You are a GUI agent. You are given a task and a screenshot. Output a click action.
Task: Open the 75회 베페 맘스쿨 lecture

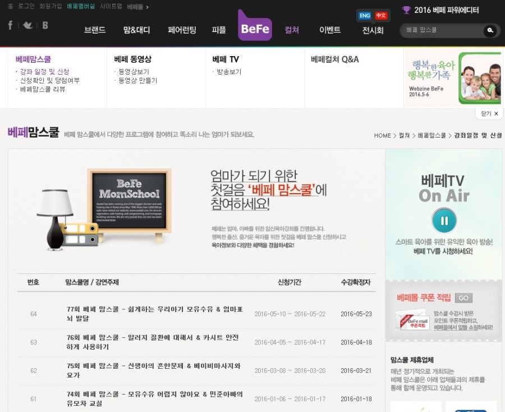click(x=153, y=370)
